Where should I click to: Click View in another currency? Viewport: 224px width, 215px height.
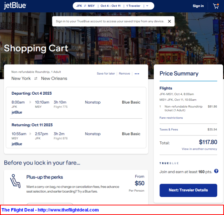coord(199,149)
